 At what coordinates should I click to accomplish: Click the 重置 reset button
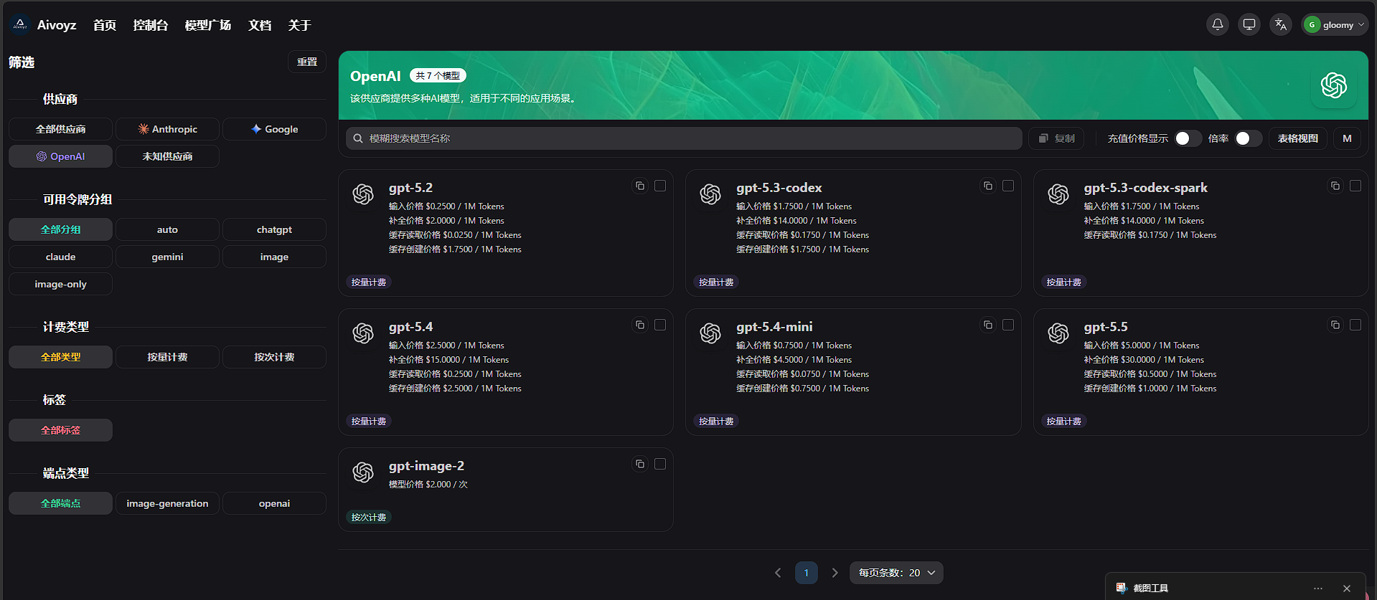(307, 62)
